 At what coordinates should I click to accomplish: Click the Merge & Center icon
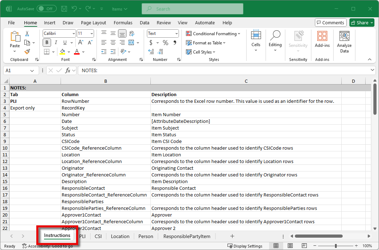pos(131,43)
